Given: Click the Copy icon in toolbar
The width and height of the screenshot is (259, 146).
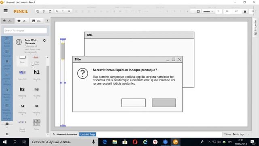Looking at the screenshot, I should (x=38, y=11).
